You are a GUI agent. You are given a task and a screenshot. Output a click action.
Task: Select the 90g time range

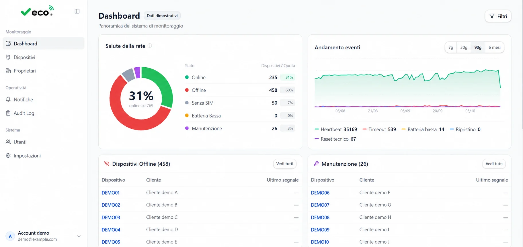(478, 47)
